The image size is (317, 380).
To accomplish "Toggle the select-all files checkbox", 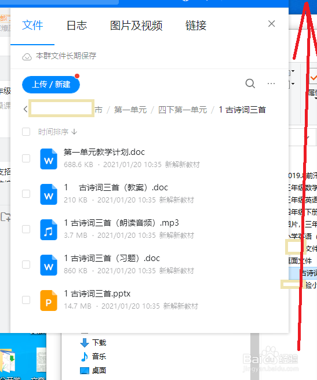I will [26, 132].
